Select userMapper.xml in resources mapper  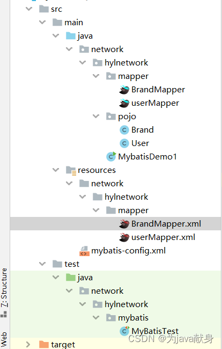163,237
